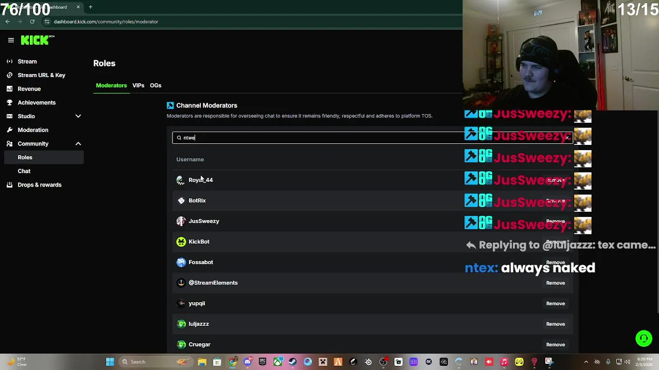Open the green support chat bubble
The height and width of the screenshot is (370, 659).
644,338
